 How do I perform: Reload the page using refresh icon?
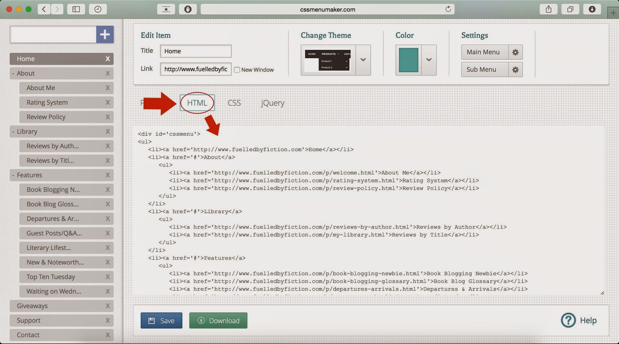tap(448, 9)
